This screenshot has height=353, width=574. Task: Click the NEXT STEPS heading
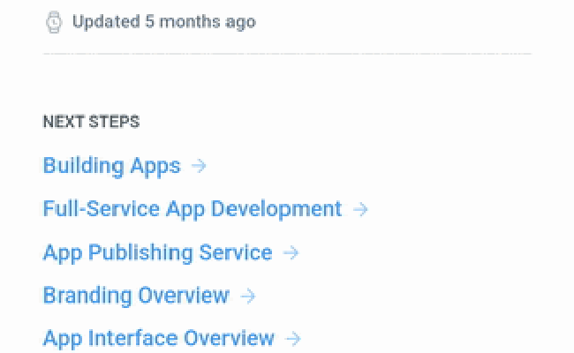[91, 122]
